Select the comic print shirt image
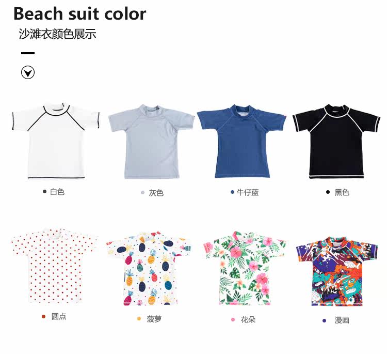Viewport: 387px width, 354px height. click(337, 271)
